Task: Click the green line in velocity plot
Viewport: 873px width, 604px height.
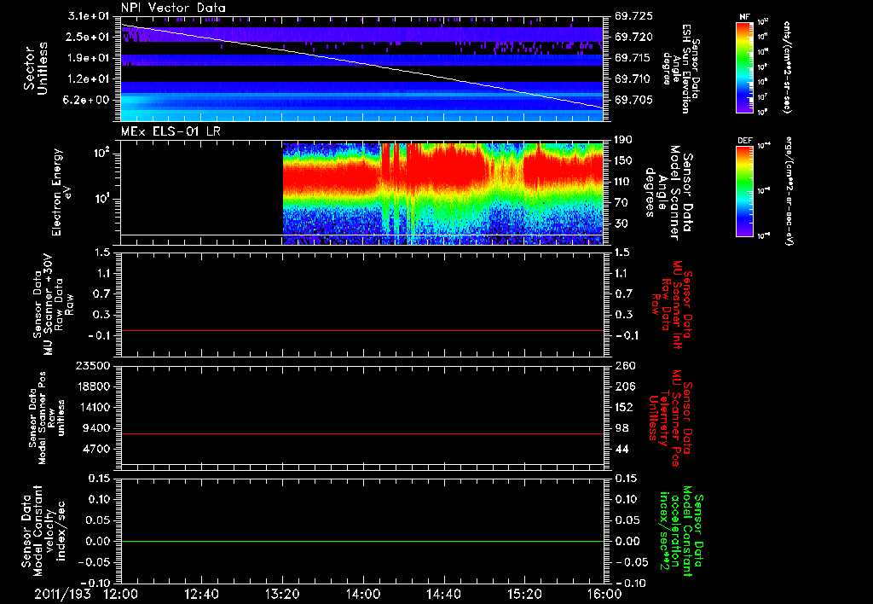Action: (x=361, y=541)
